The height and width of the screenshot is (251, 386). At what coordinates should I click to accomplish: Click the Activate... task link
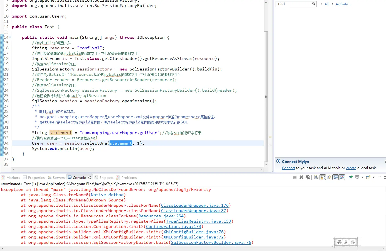[x=343, y=4]
